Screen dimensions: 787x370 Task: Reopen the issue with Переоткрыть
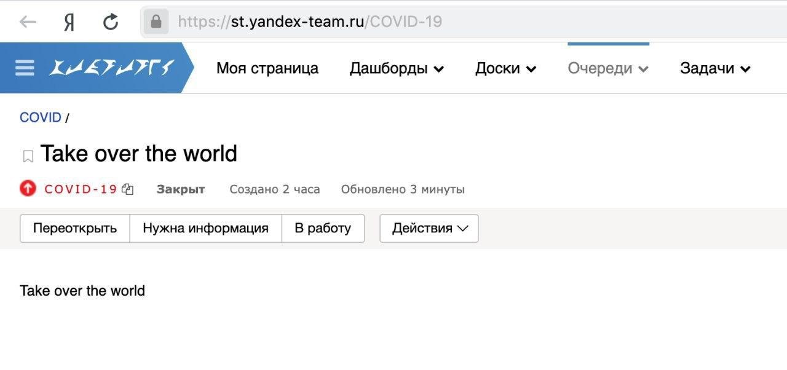coord(75,228)
